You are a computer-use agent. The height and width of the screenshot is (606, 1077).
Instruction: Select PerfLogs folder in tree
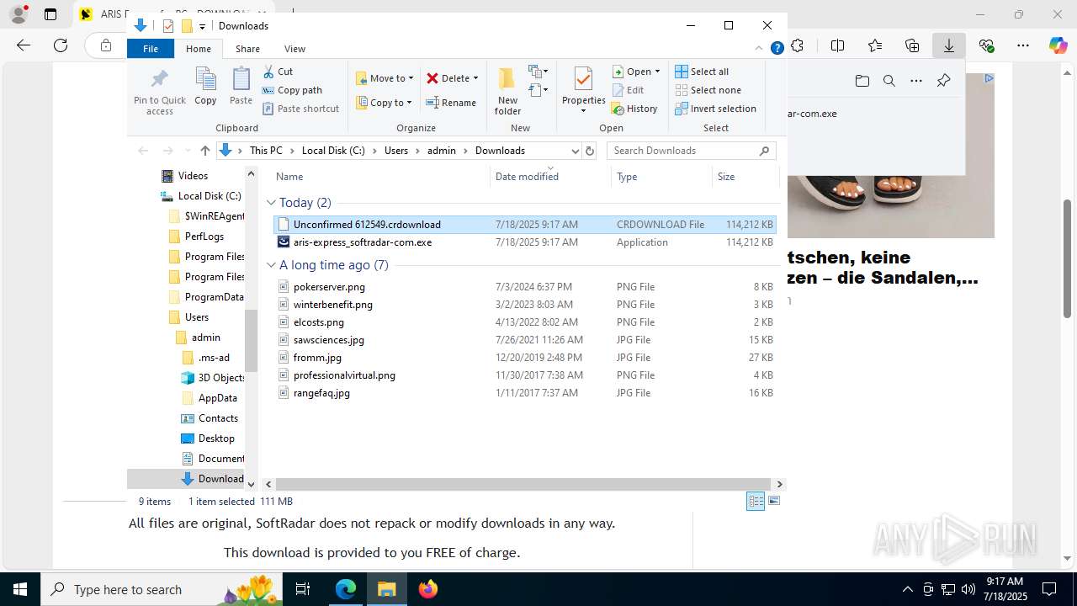pos(204,237)
